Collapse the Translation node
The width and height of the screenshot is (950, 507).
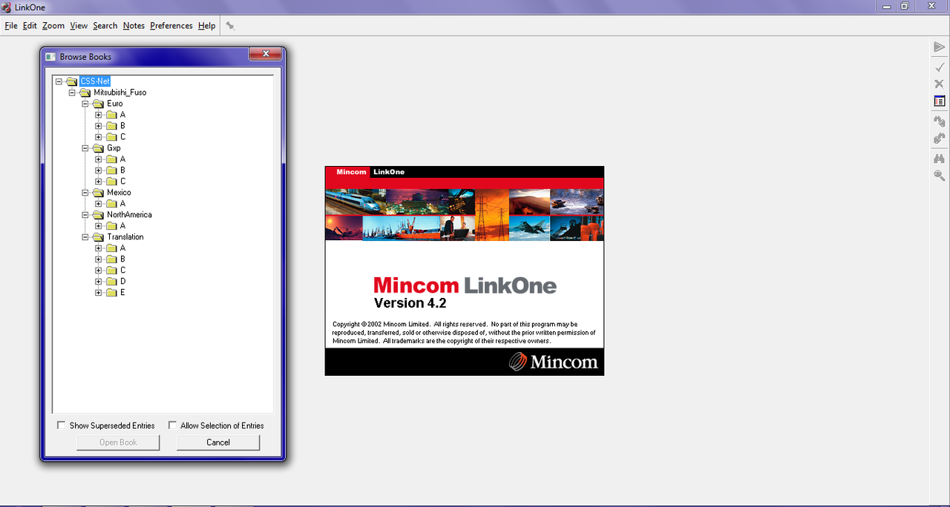pyautogui.click(x=85, y=237)
